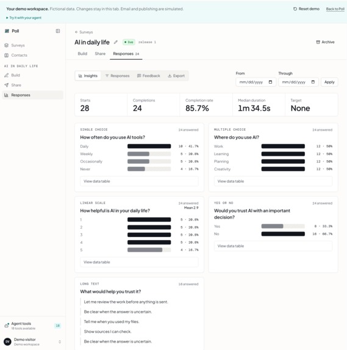
Task: Click the No response bar
Action: (283, 234)
